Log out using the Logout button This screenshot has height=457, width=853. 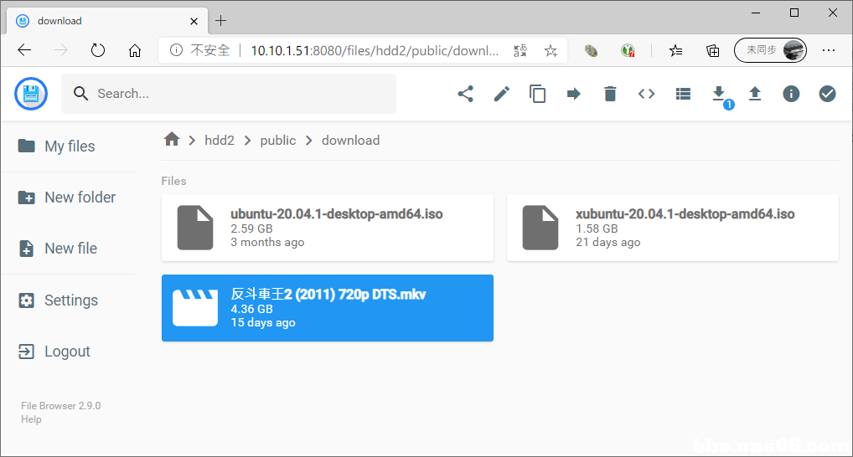(68, 352)
